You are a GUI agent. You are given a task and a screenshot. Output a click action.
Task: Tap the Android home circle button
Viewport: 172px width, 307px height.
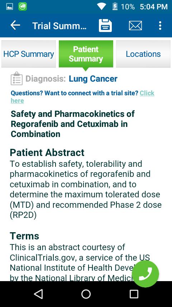[x=86, y=294]
